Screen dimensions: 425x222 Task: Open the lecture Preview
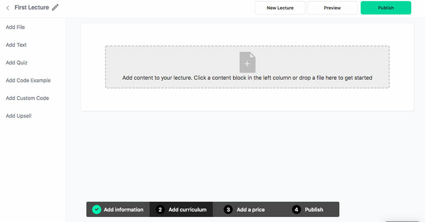332,8
